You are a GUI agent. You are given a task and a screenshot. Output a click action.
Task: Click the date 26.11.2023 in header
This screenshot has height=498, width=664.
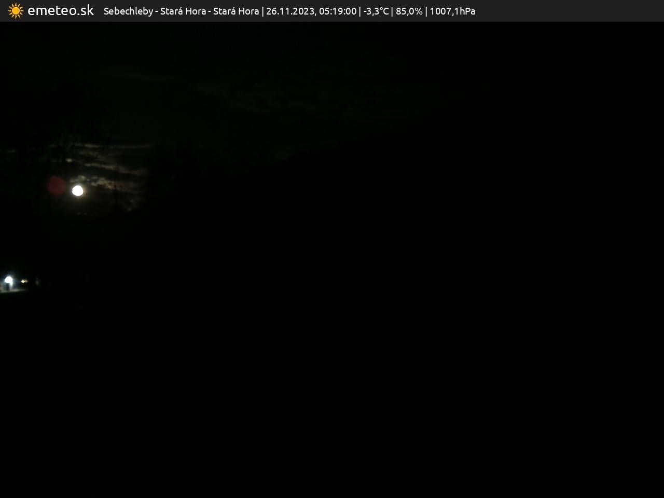289,11
